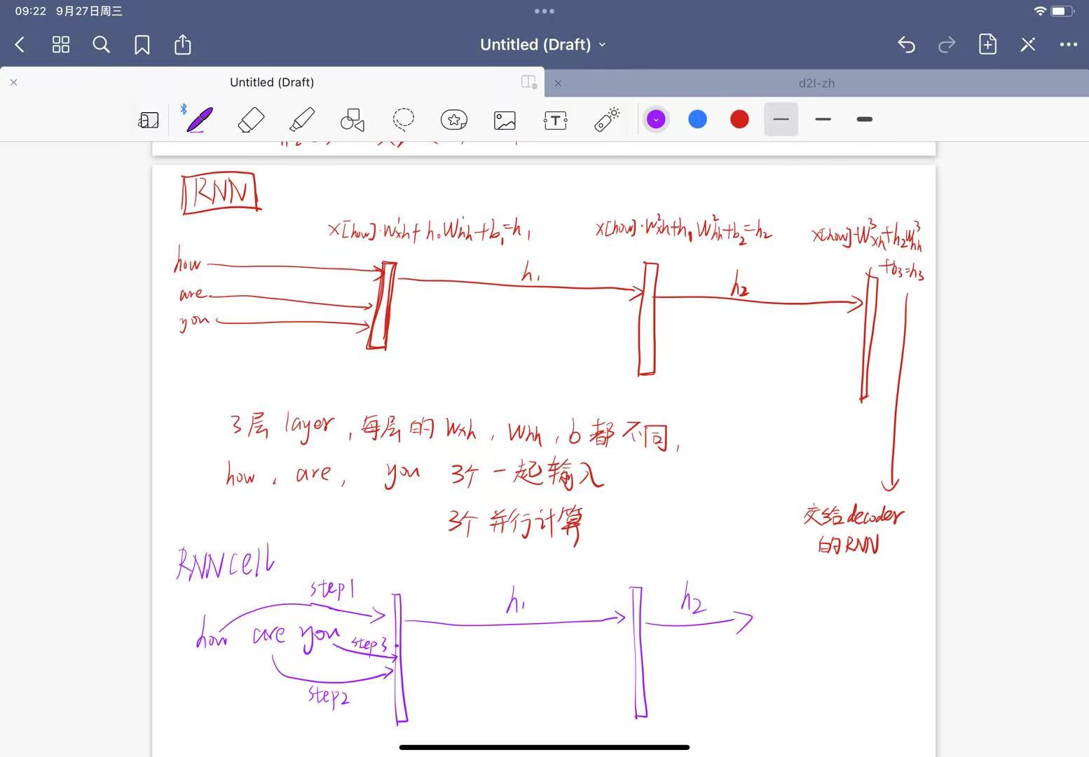This screenshot has width=1089, height=757.
Task: Toggle bookmark for this page
Action: click(142, 45)
